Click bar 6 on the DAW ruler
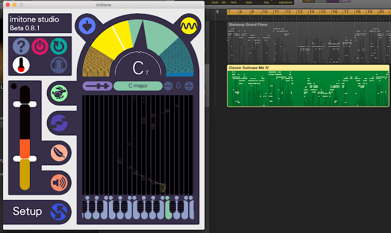The image size is (391, 233). pos(217,12)
